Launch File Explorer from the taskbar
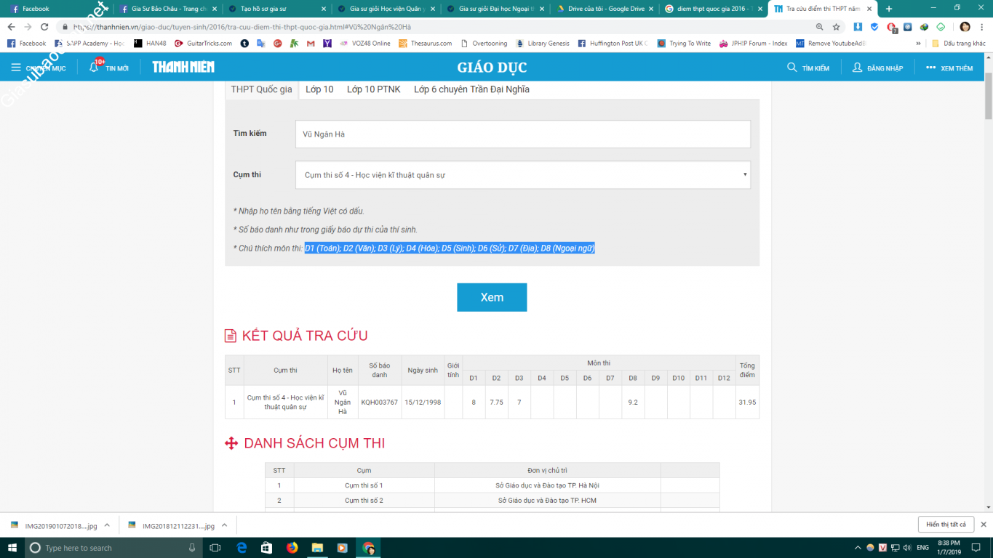 click(317, 548)
